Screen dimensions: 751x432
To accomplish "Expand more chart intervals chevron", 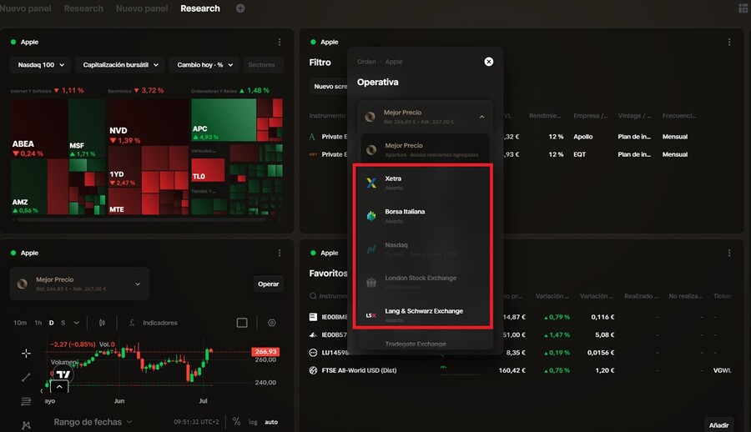I will (x=76, y=323).
